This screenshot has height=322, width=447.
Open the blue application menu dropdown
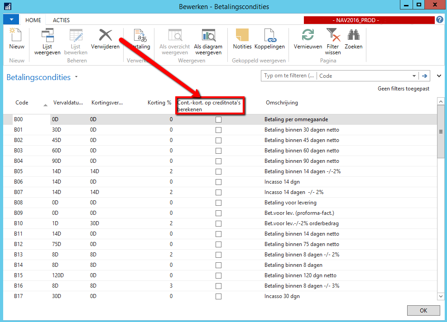click(x=11, y=19)
